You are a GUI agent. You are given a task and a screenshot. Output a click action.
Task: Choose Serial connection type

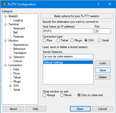100,40
